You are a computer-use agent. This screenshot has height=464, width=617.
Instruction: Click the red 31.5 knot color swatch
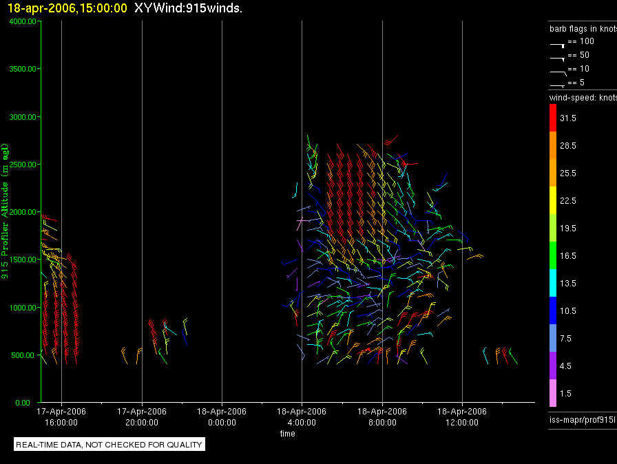coord(553,118)
